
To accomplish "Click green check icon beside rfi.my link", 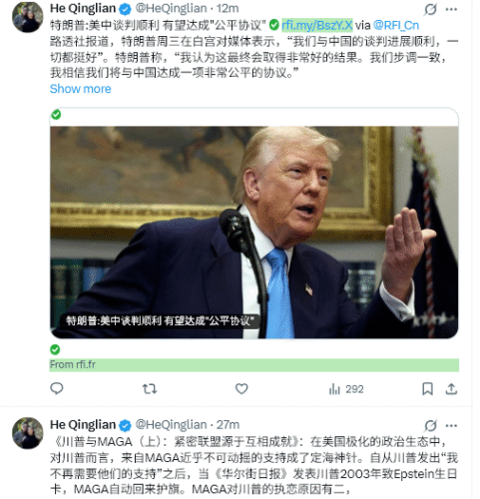I will coord(273,24).
